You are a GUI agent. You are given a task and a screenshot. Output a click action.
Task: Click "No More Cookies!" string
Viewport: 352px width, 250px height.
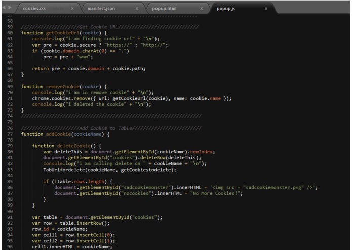pos(215,193)
